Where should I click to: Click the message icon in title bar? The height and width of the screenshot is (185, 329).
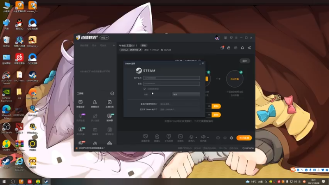click(225, 38)
